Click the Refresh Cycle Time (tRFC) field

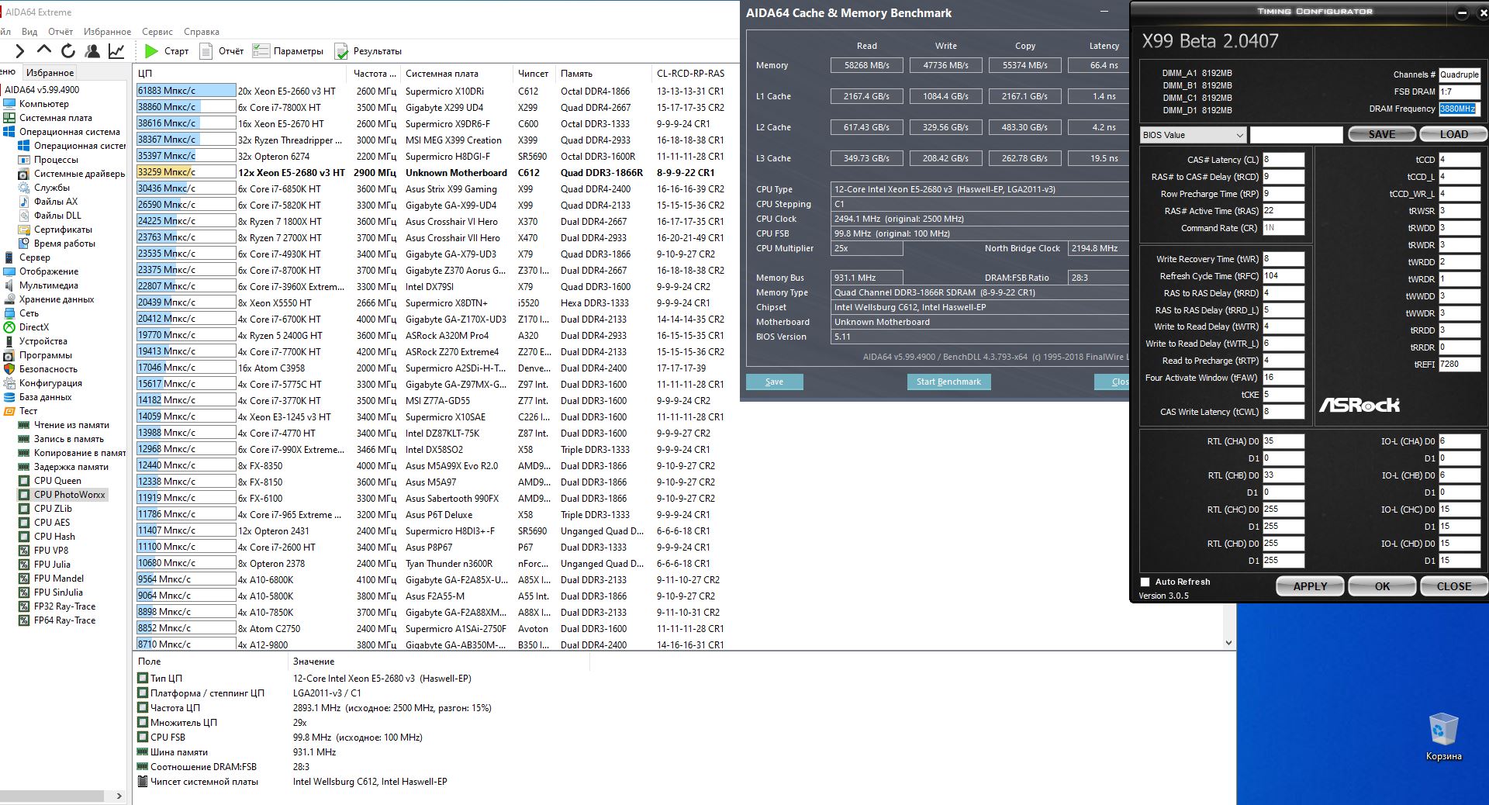[x=1283, y=276]
